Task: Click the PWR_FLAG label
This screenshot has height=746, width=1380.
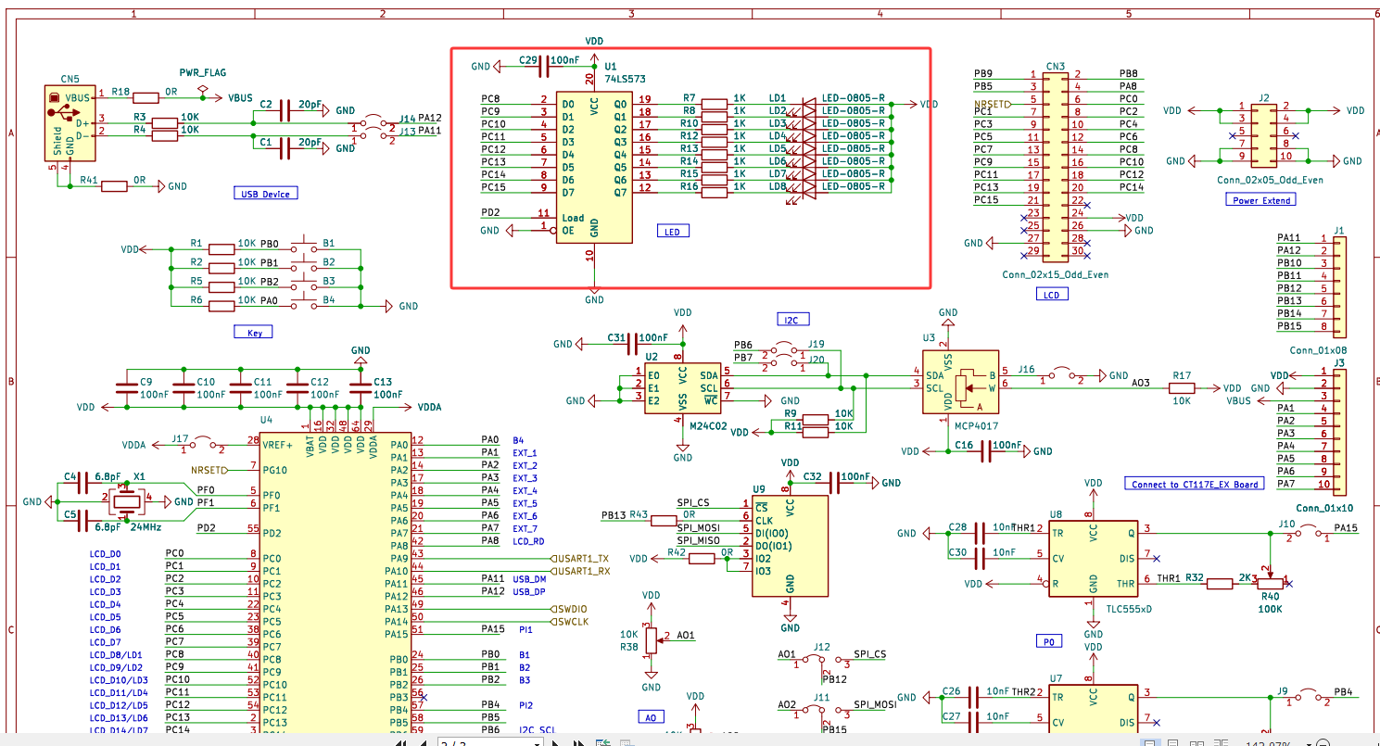Action: pos(202,72)
